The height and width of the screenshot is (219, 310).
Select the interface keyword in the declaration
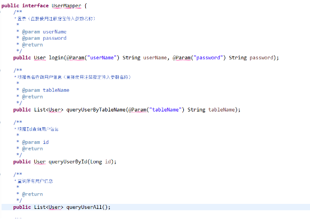[x=35, y=6]
